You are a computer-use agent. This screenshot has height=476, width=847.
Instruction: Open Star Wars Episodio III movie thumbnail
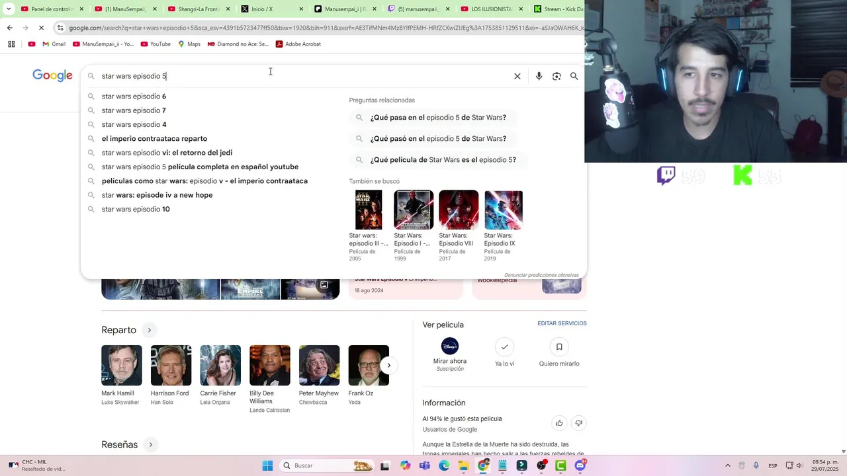(x=369, y=210)
